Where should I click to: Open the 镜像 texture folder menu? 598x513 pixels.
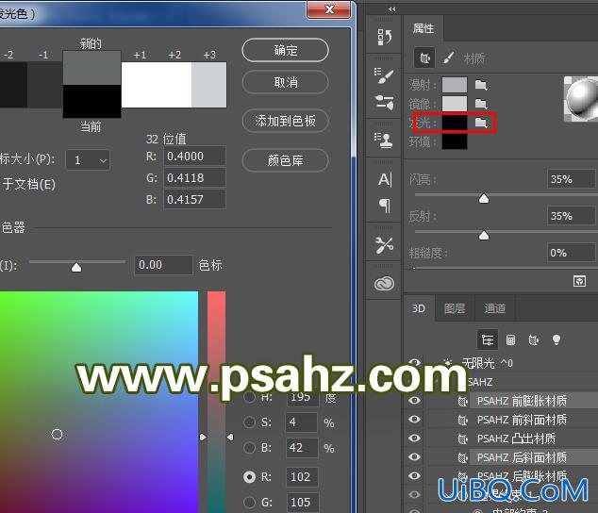coord(481,104)
